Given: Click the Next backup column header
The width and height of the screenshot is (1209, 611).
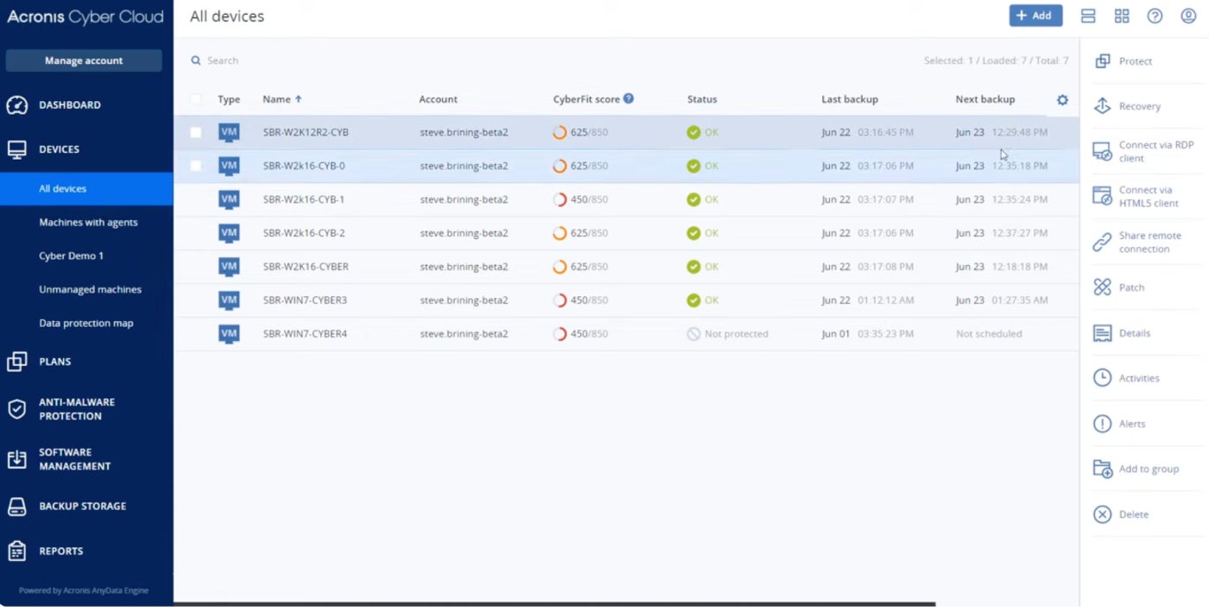Looking at the screenshot, I should [x=985, y=99].
